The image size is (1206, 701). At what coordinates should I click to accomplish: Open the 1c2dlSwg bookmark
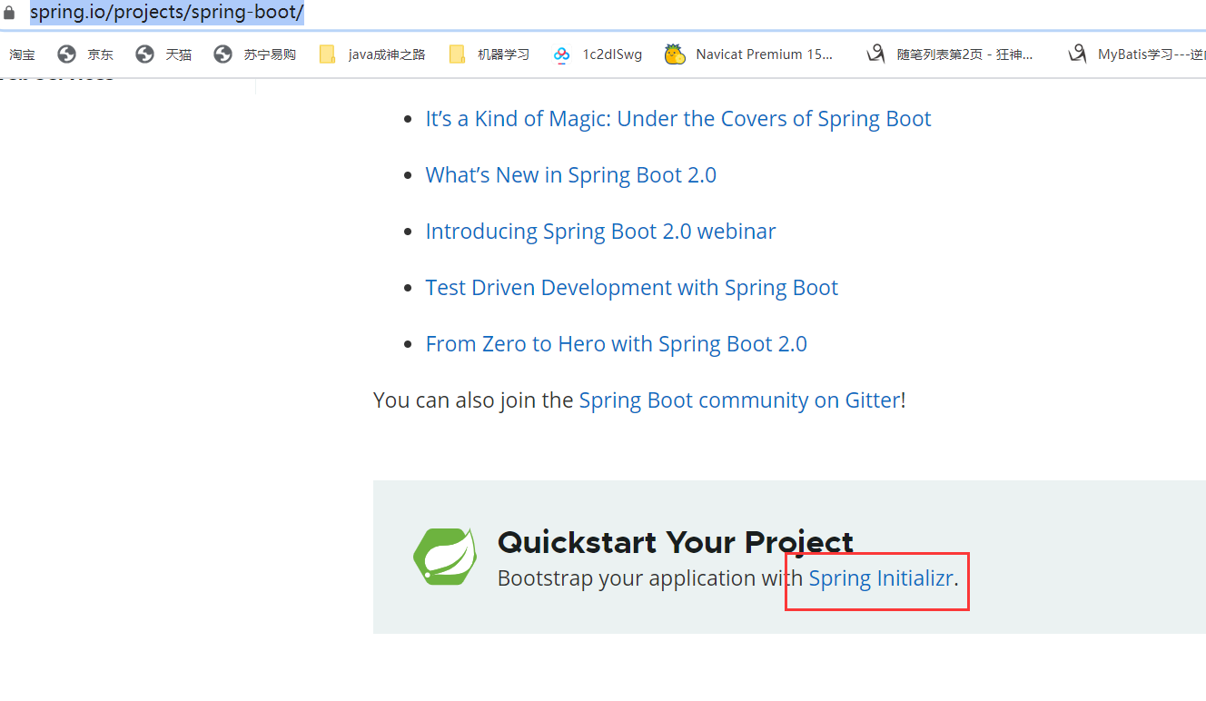pos(612,54)
